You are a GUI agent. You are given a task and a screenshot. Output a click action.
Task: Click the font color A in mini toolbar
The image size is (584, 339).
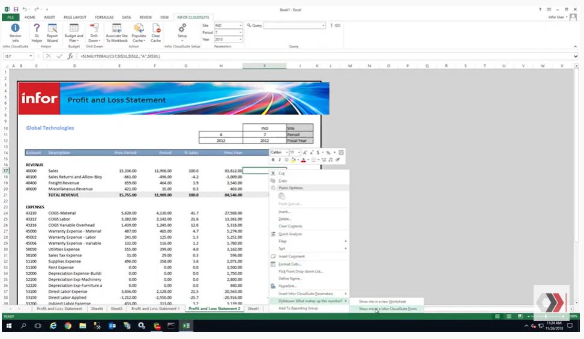(303, 160)
